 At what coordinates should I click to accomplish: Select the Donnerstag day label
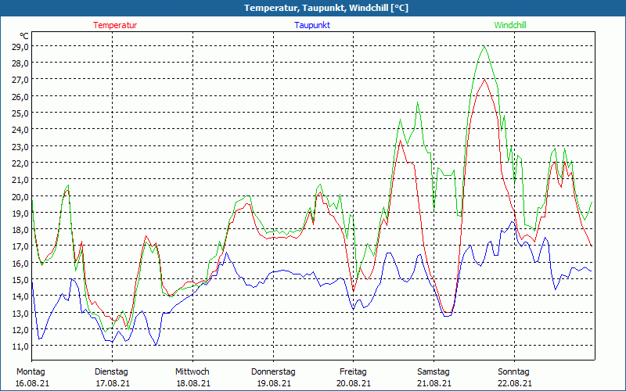pyautogui.click(x=273, y=371)
